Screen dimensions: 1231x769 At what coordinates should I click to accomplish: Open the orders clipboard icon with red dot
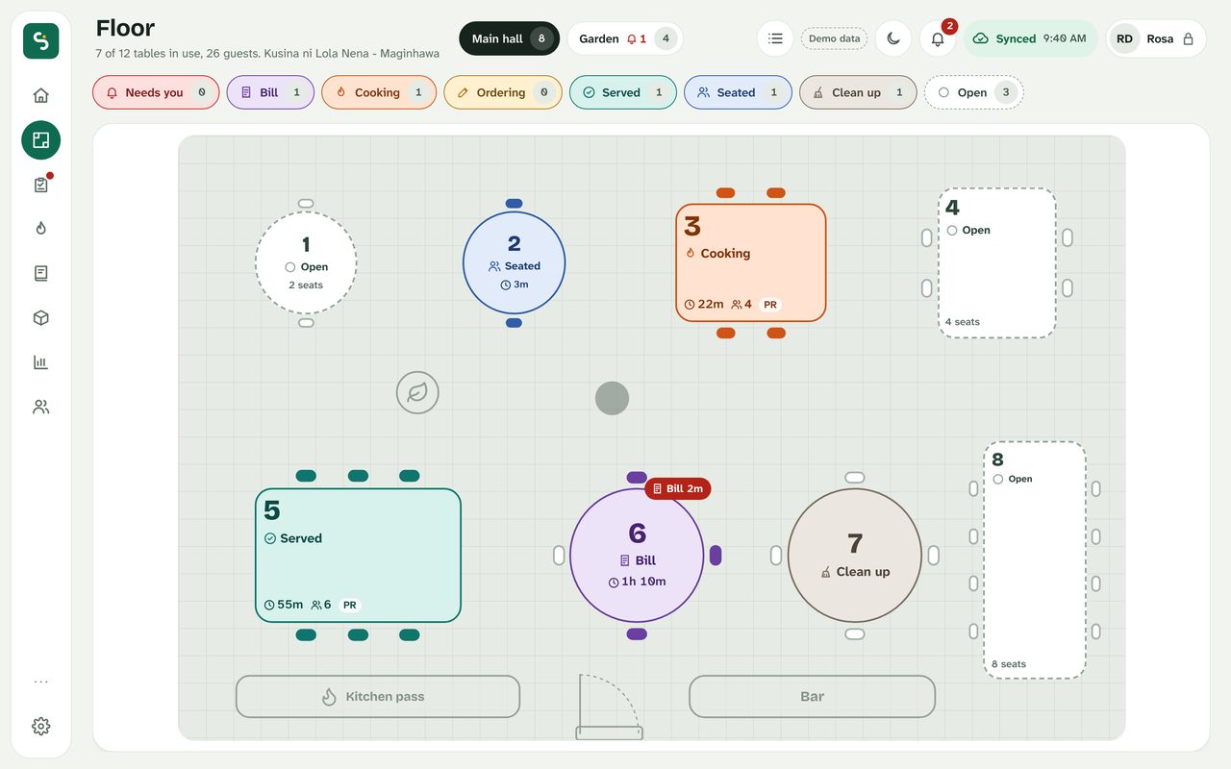click(x=40, y=185)
